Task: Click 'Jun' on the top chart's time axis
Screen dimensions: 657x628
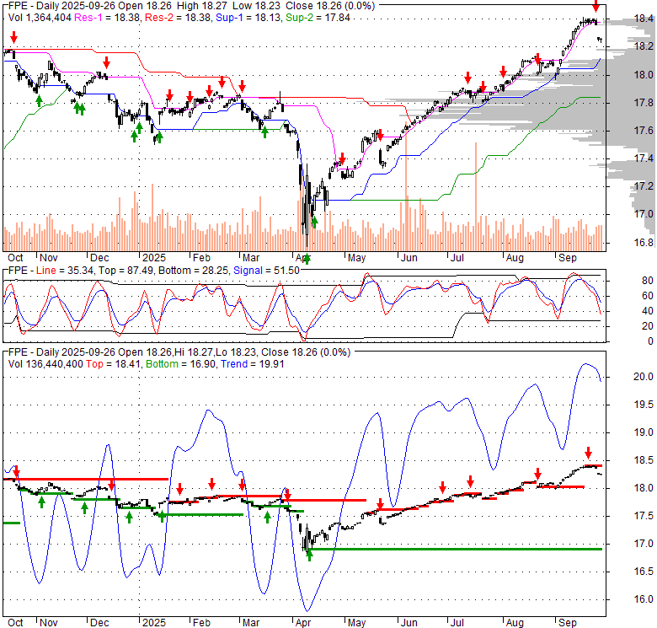Action: pos(409,258)
